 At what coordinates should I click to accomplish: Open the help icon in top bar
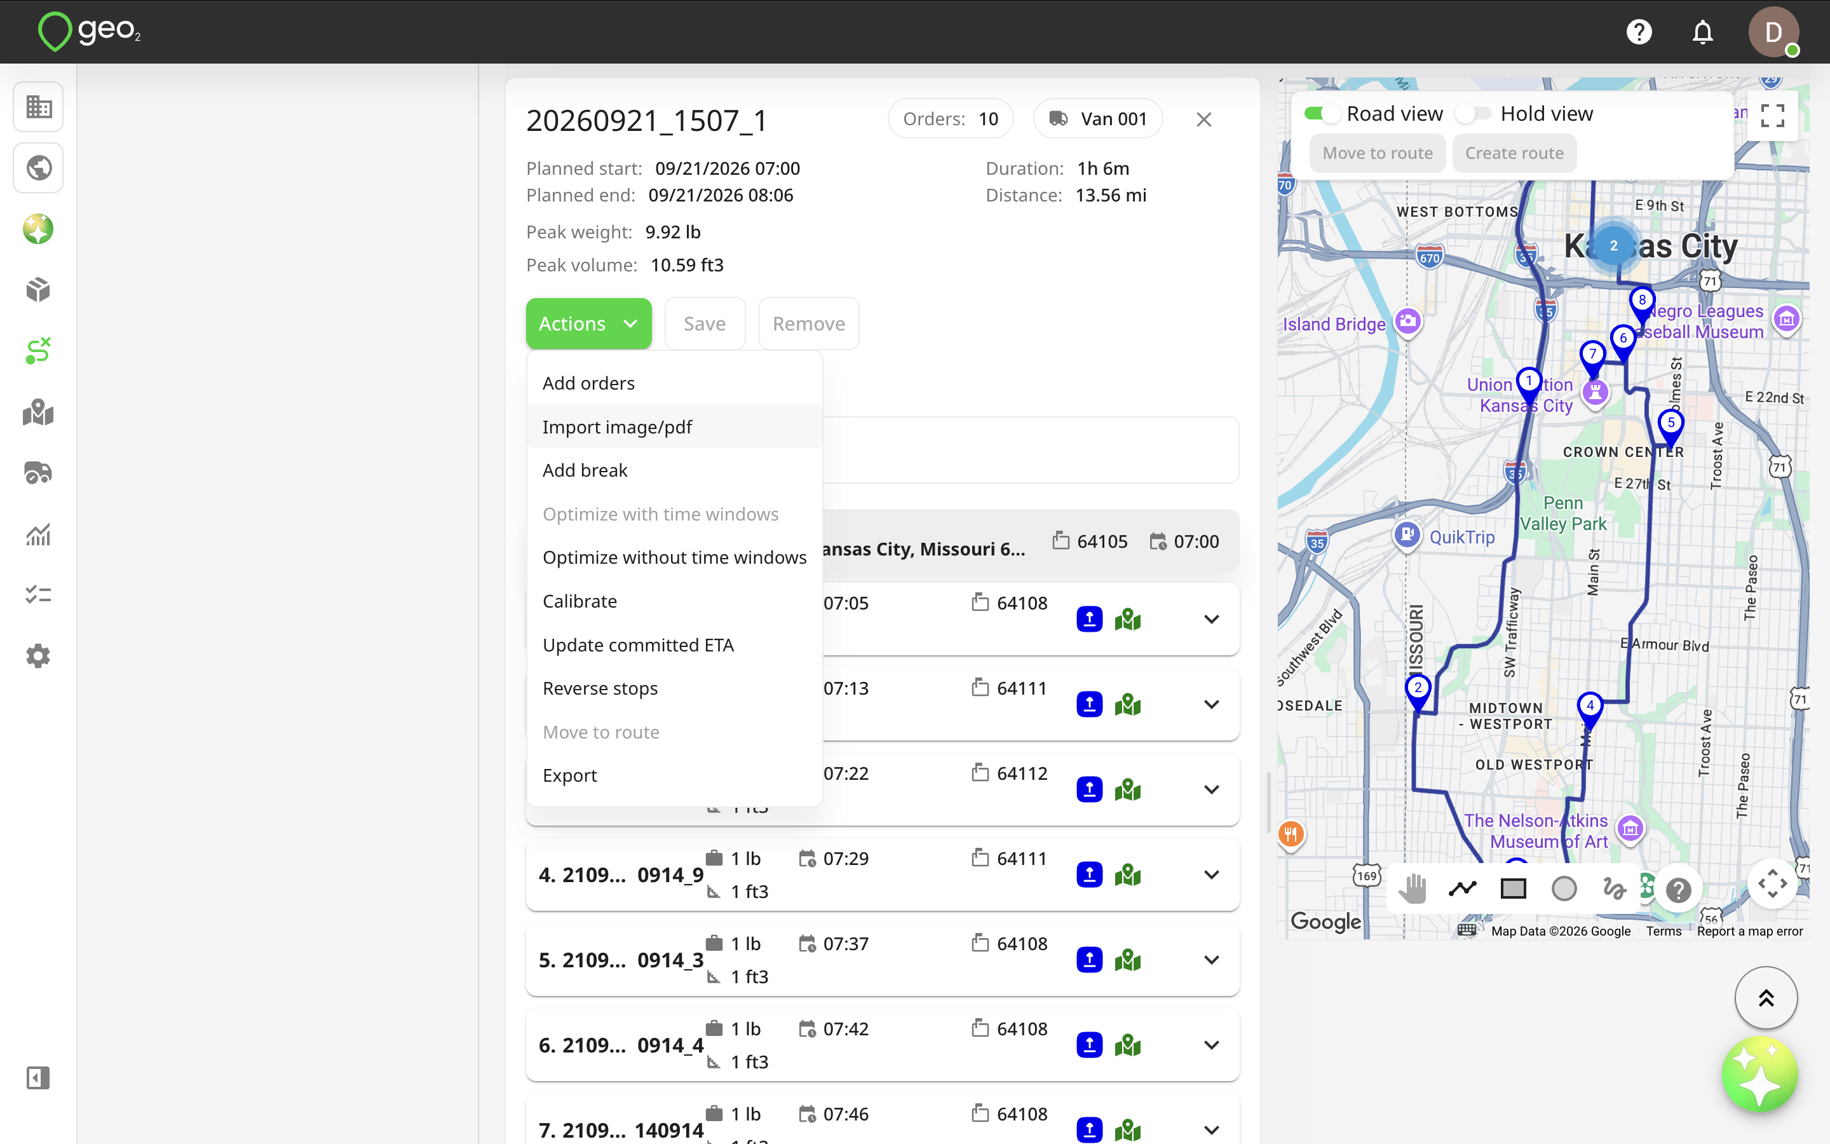(x=1639, y=32)
